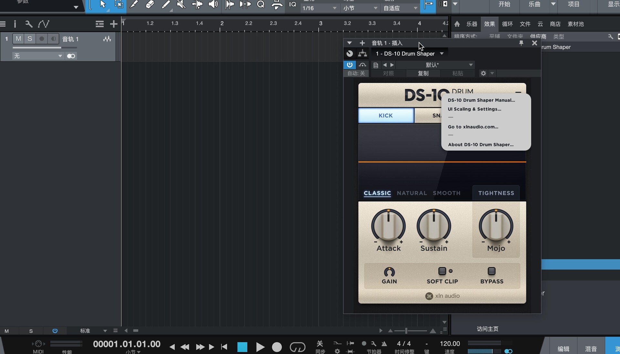
Task: Select the previous preset arrow
Action: pos(385,65)
